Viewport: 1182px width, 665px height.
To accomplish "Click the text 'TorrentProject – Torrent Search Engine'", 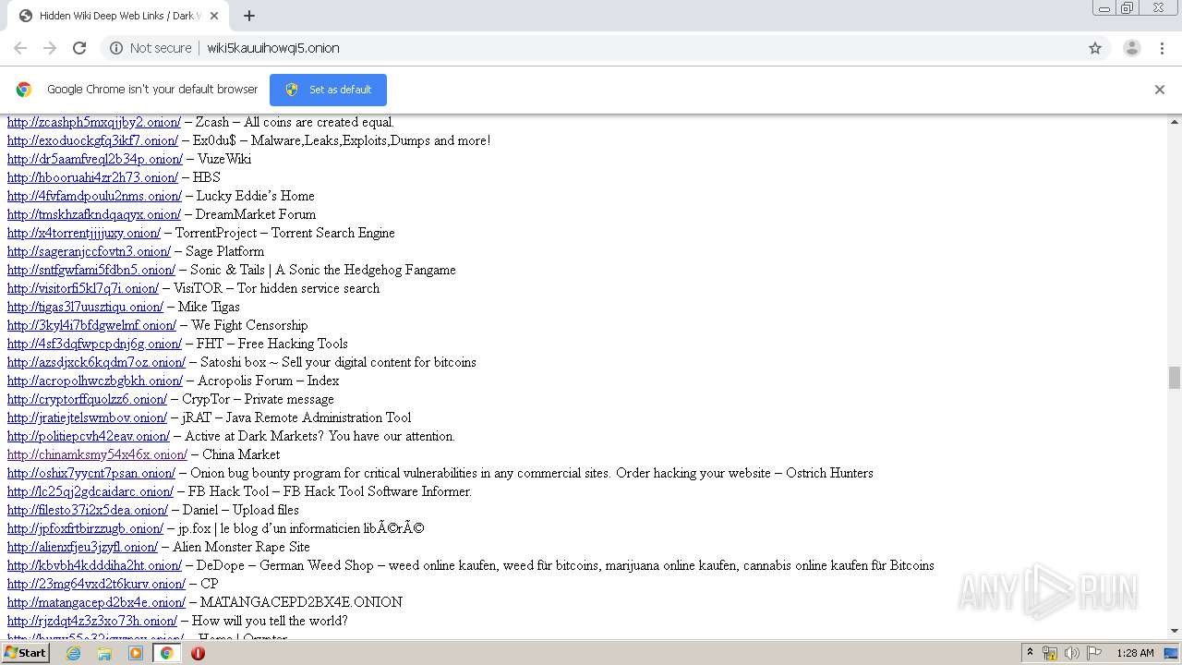I will point(285,233).
